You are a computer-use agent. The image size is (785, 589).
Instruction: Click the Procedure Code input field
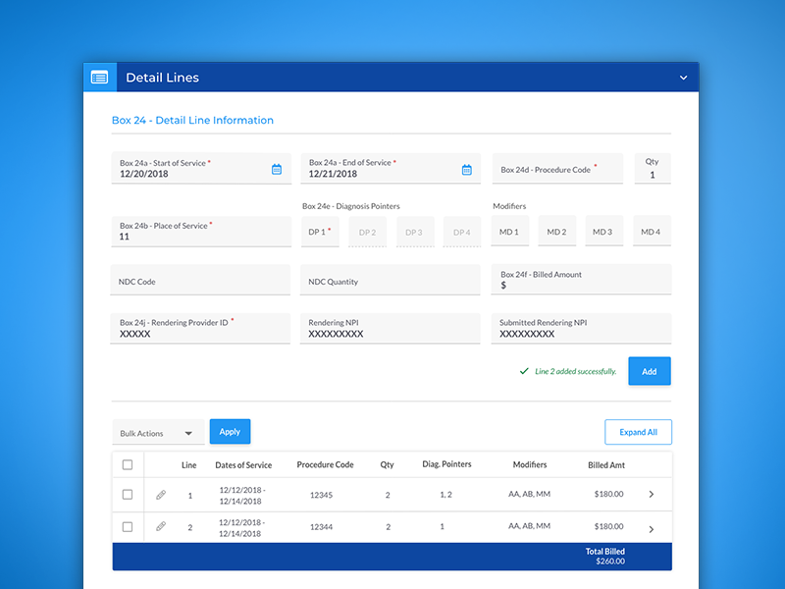click(x=557, y=169)
